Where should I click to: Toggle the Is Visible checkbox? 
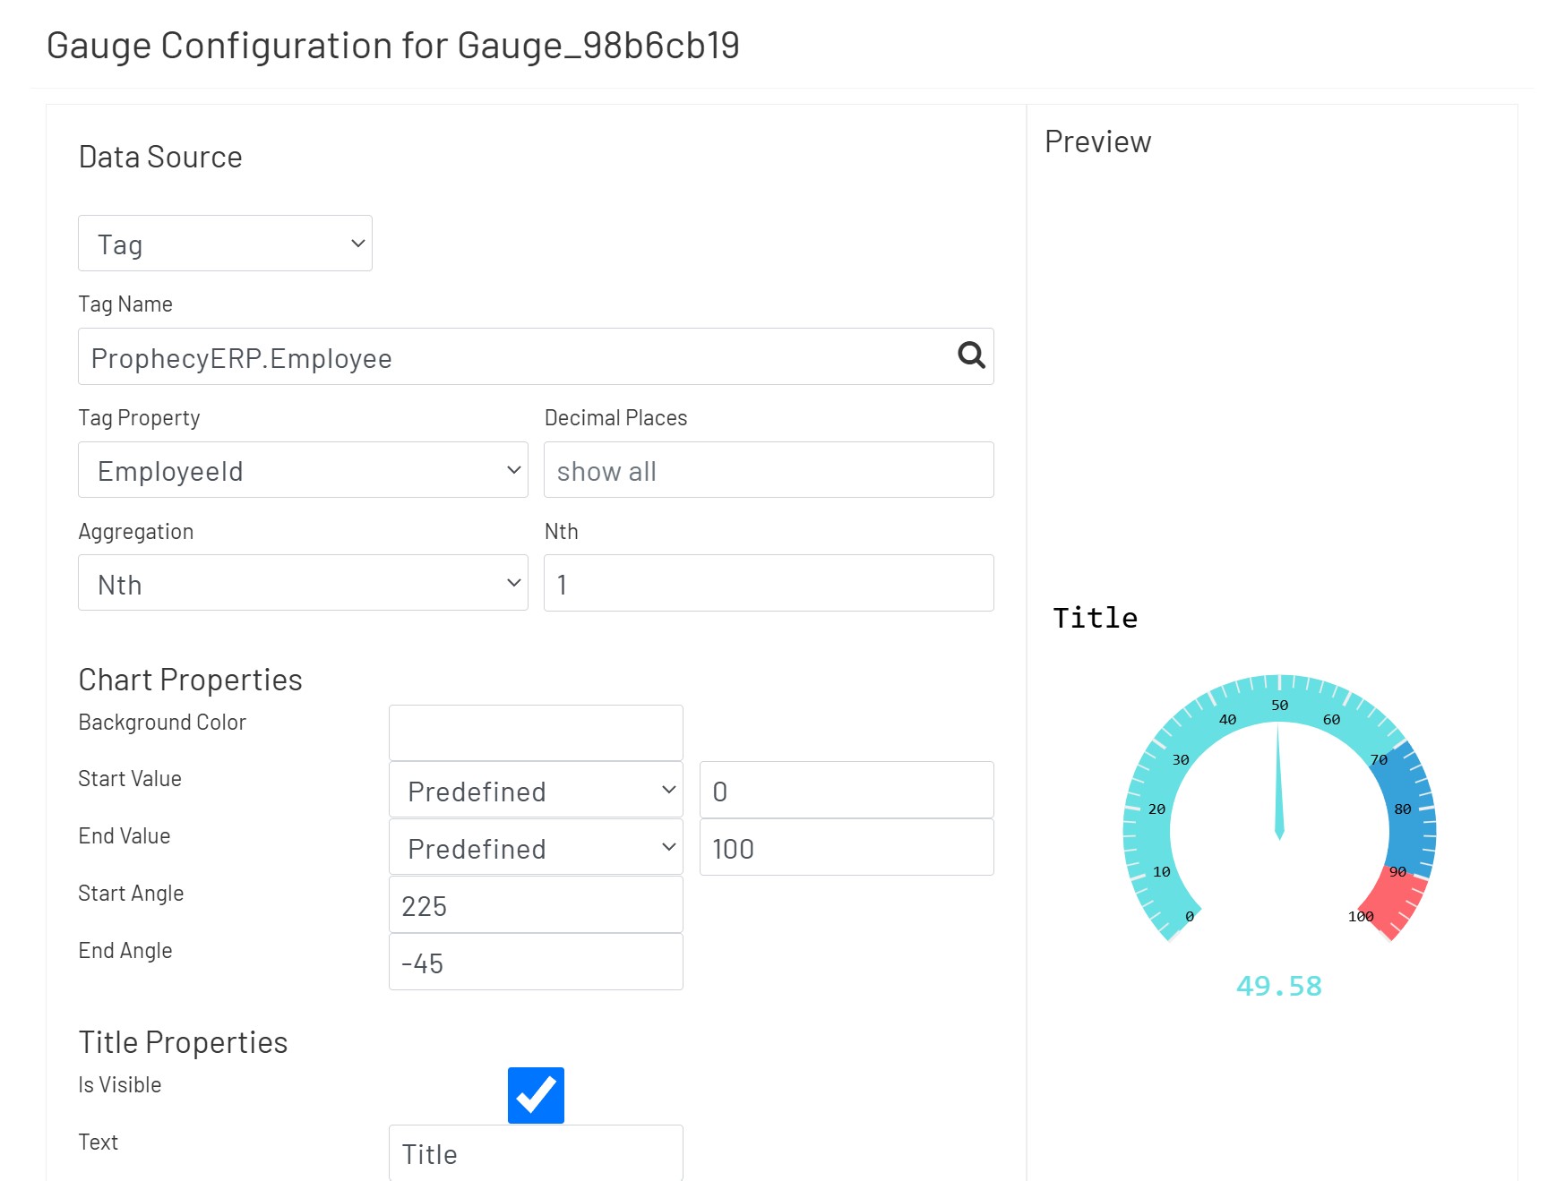point(536,1094)
